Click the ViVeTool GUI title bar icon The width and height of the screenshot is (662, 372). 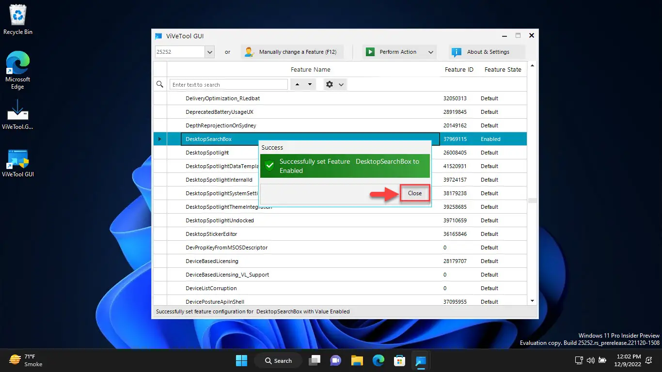[158, 36]
